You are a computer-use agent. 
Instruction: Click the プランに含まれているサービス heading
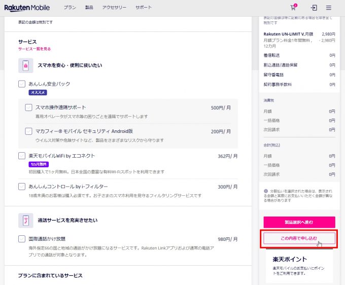(50, 275)
